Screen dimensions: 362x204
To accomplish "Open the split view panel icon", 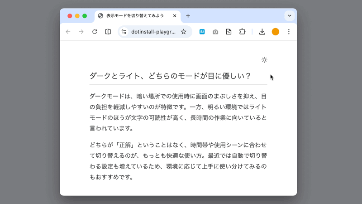I will tap(108, 32).
